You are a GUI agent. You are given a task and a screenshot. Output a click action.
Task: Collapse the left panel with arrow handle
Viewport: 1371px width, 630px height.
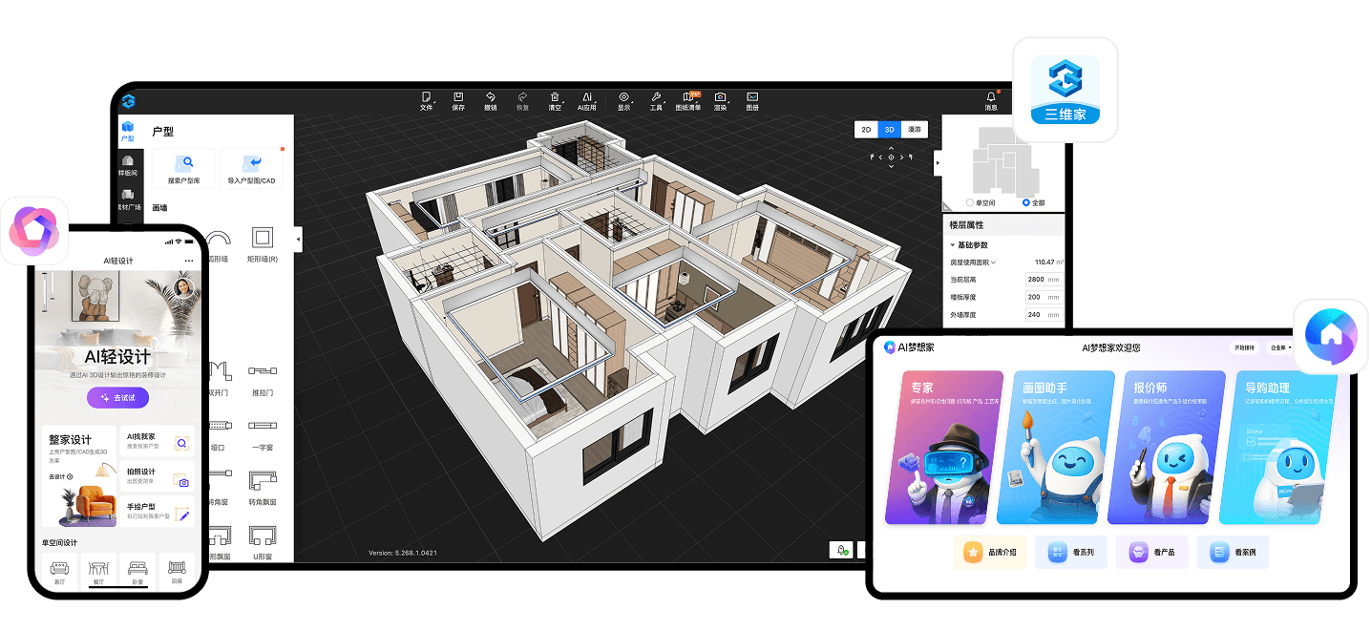tap(299, 238)
